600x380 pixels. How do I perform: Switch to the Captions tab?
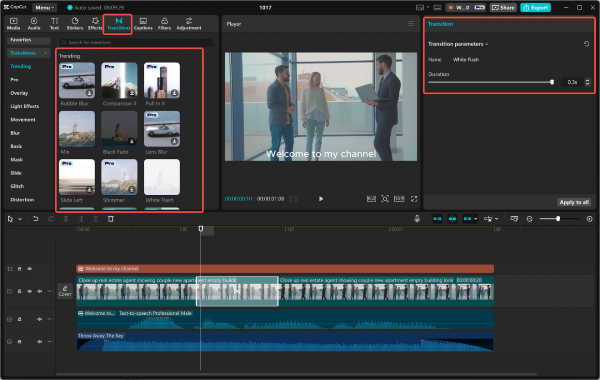pos(143,24)
